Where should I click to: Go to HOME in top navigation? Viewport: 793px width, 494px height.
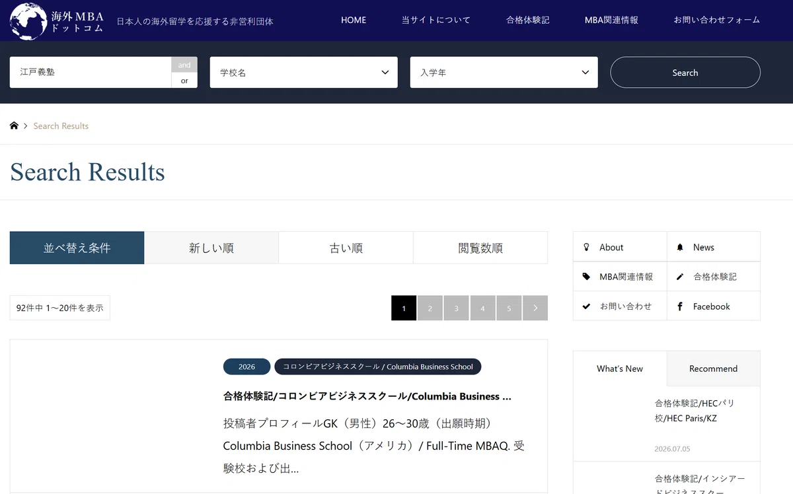click(x=354, y=20)
